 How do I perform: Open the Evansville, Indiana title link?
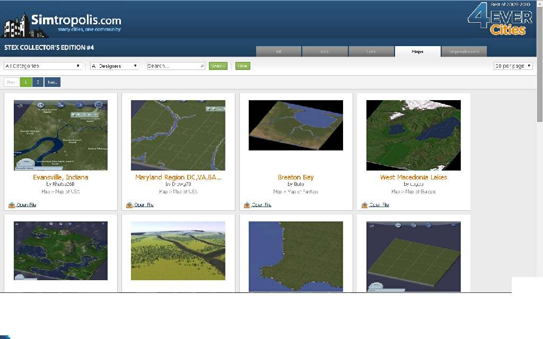60,177
